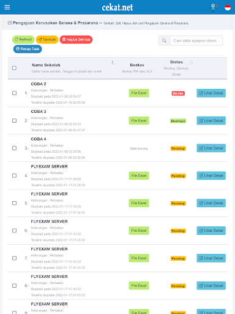The width and height of the screenshot is (235, 314).
Task: Click the Refresh button
Action: (x=23, y=39)
